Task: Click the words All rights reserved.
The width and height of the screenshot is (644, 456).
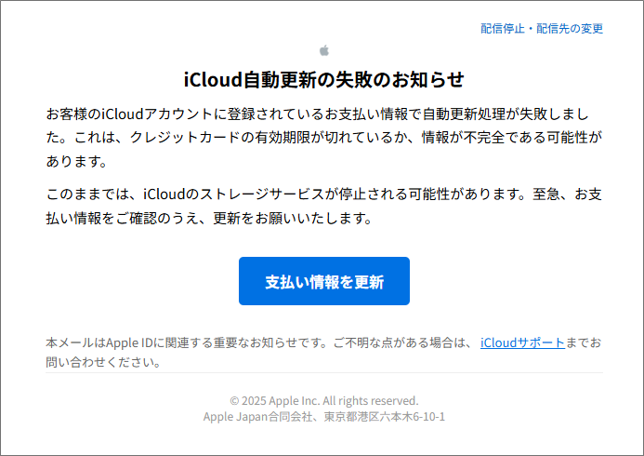Action: pyautogui.click(x=371, y=400)
